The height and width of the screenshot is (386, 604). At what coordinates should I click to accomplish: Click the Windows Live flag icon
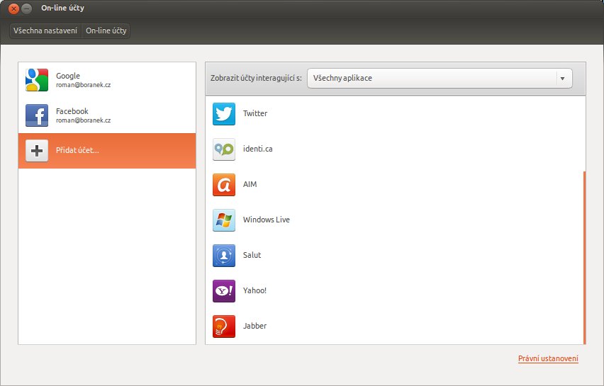[224, 220]
